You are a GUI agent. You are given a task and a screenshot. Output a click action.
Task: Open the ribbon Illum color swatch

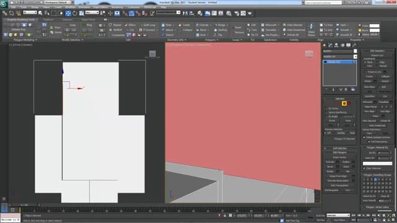point(375,30)
